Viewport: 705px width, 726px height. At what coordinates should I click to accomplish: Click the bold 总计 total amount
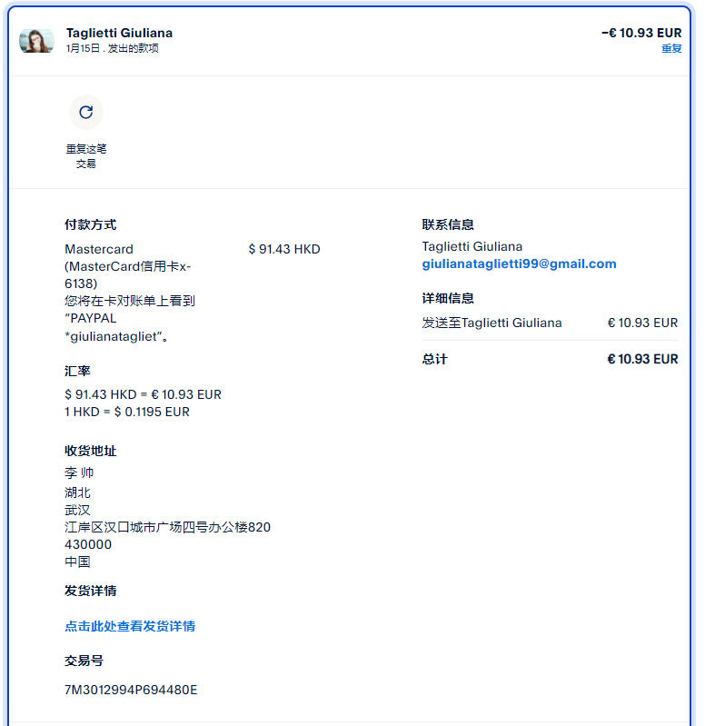[x=642, y=359]
